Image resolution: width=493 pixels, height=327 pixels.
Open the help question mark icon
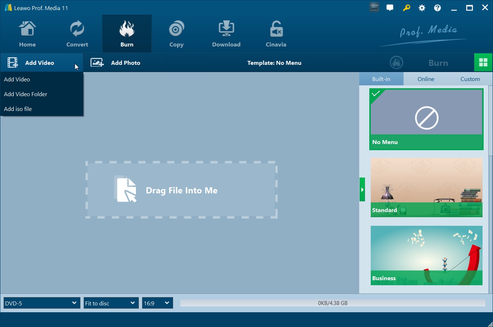pos(437,7)
